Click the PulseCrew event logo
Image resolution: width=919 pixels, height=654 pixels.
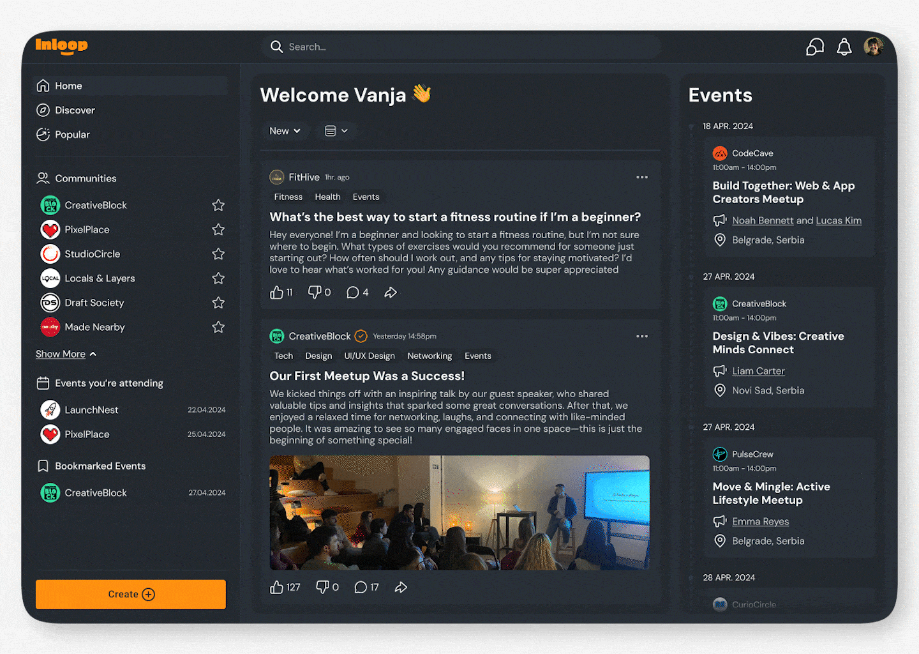(720, 454)
